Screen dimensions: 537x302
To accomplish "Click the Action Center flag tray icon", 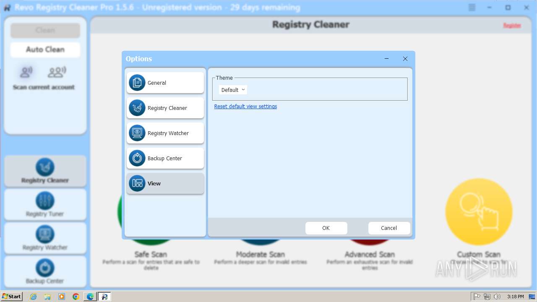I will coord(477,297).
